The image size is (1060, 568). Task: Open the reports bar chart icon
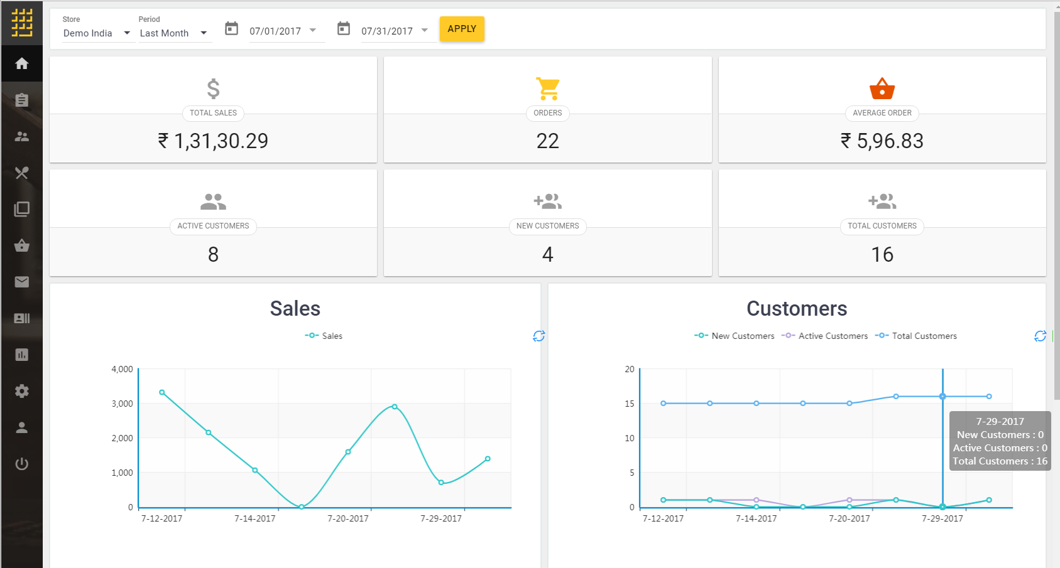[x=22, y=355]
